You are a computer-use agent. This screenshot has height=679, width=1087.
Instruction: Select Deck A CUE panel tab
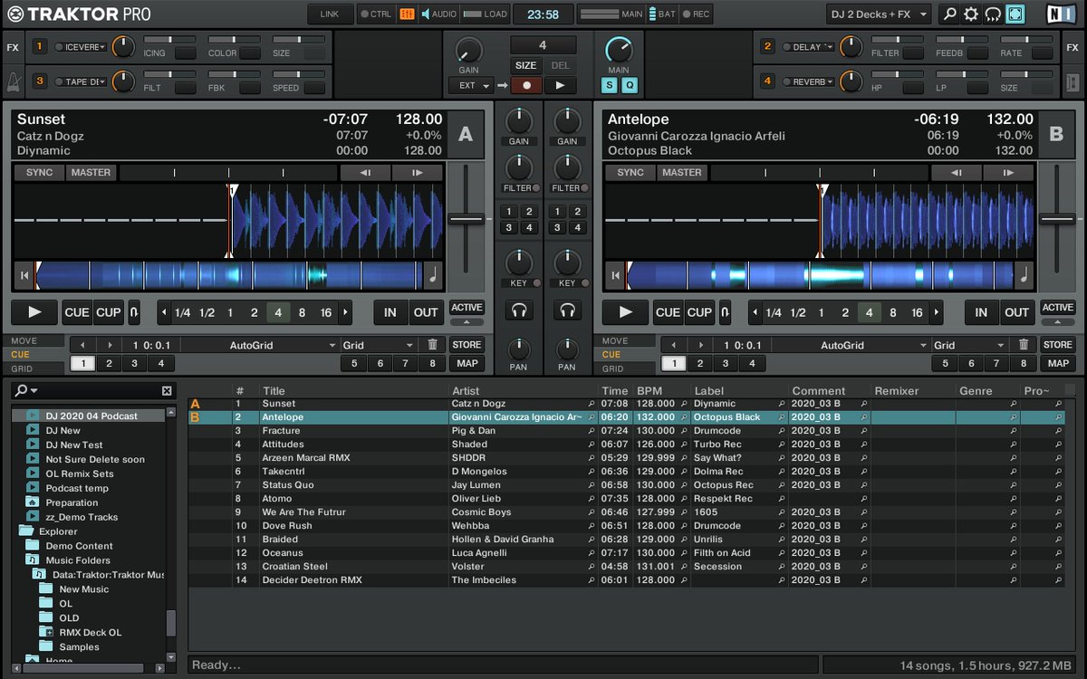33,354
